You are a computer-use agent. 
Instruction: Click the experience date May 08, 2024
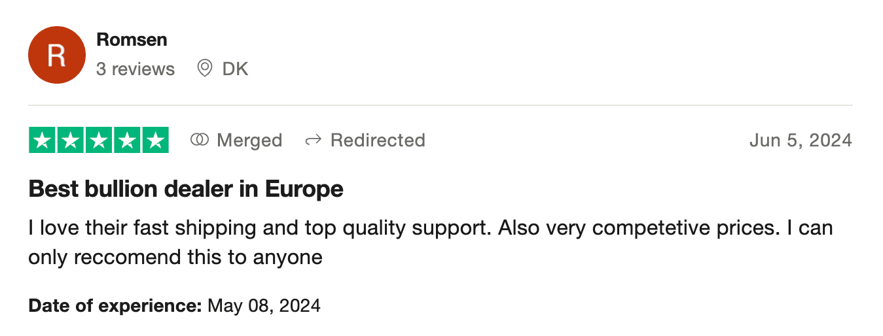[x=264, y=305]
